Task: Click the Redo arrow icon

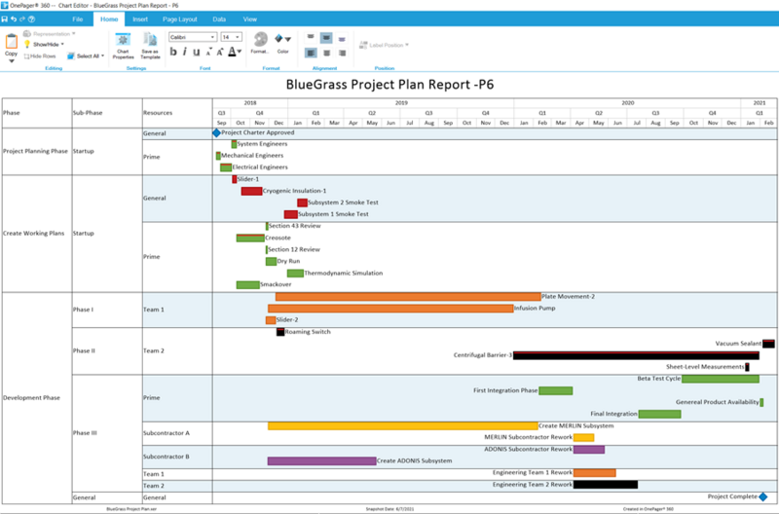Action: pos(22,19)
